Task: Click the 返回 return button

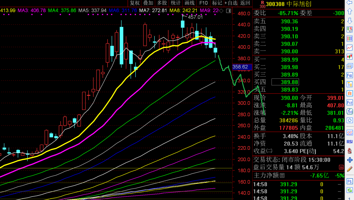Action: click(245, 3)
